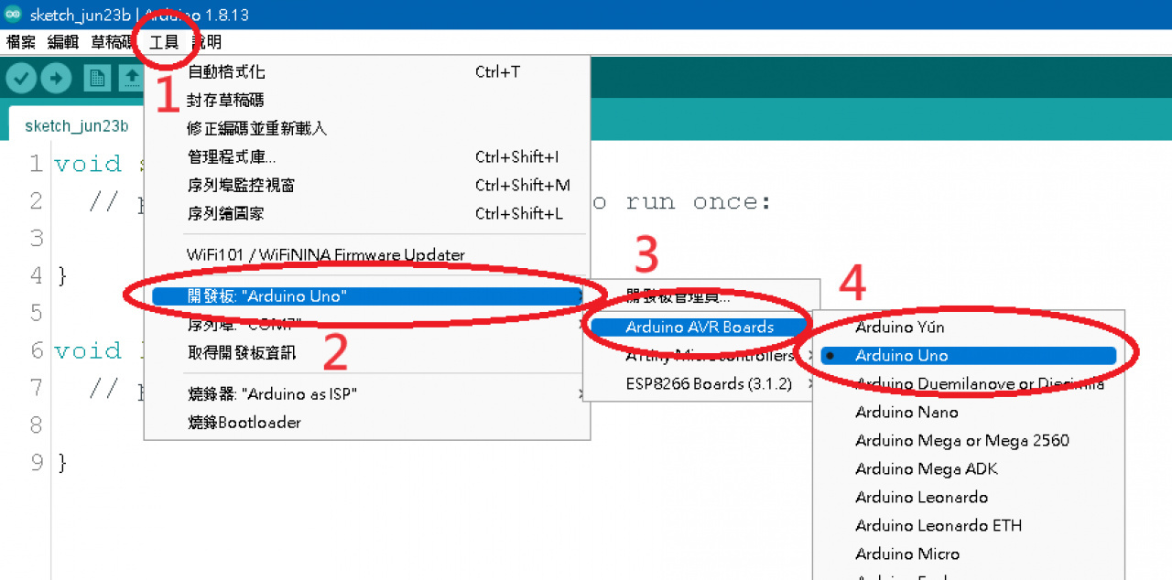Expand the Arduino AVR Boards submenu
1172x580 pixels.
pyautogui.click(x=700, y=327)
